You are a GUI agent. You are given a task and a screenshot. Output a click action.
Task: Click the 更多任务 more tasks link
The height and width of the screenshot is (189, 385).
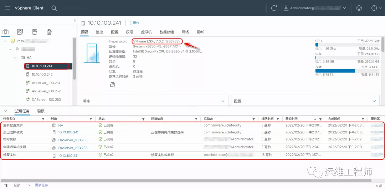click(41, 185)
